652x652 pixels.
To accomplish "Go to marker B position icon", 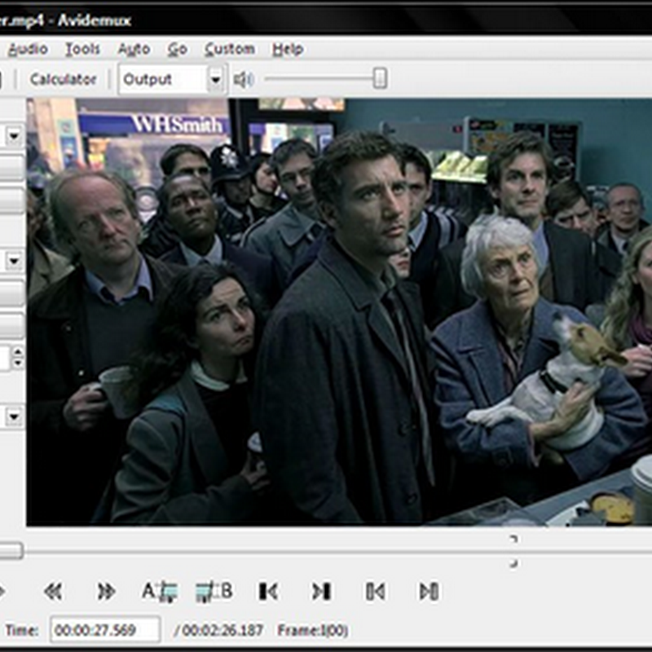I will [429, 592].
